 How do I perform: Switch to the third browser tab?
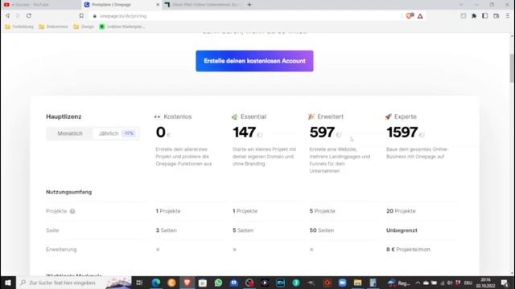point(202,5)
